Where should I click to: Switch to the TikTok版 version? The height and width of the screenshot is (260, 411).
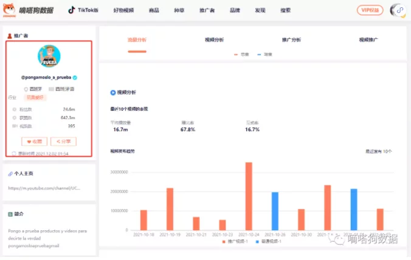coord(88,10)
